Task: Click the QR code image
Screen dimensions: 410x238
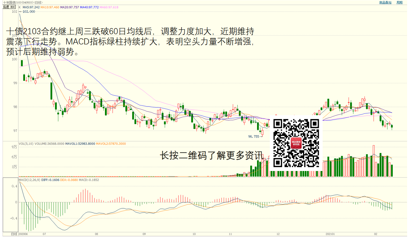Action: [x=296, y=143]
